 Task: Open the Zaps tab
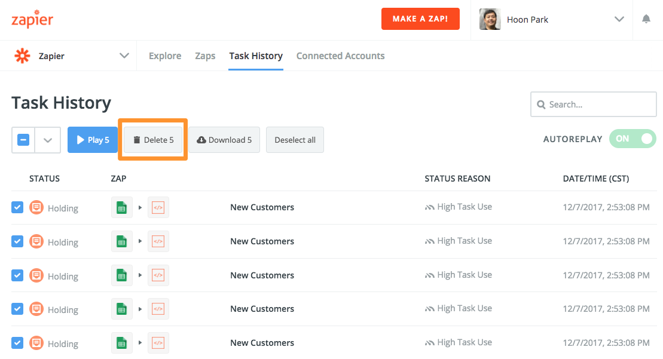click(205, 56)
